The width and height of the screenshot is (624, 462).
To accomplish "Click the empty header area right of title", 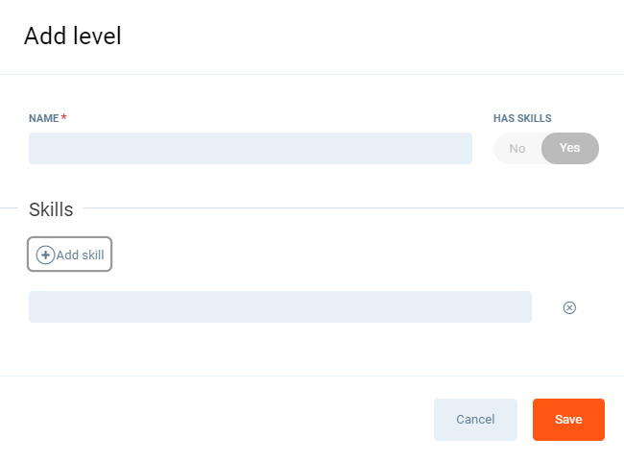I will click(x=384, y=36).
